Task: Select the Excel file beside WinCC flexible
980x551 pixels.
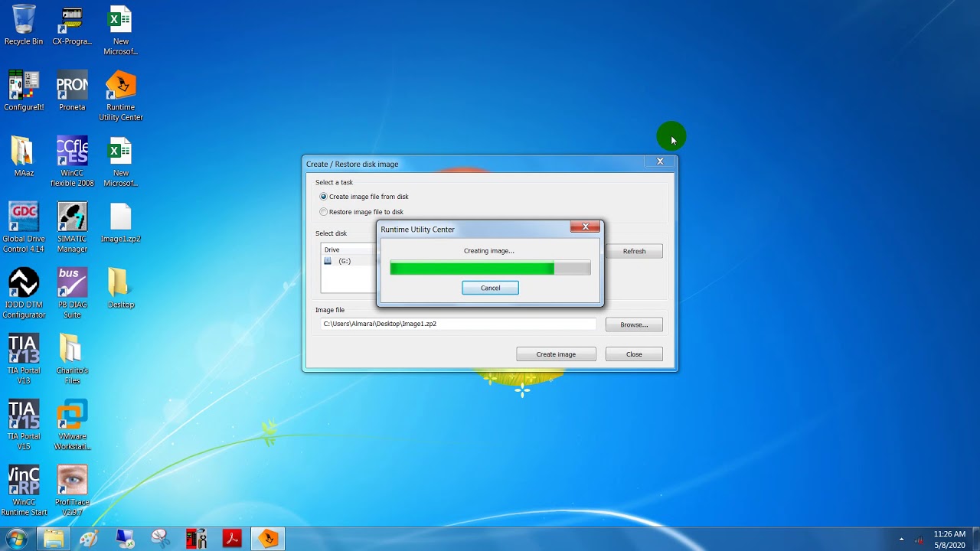Action: tap(120, 161)
